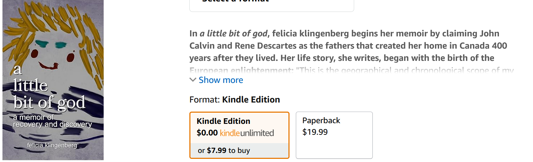
Task: Click the italic 'a little bit of god' title
Action: coord(234,34)
